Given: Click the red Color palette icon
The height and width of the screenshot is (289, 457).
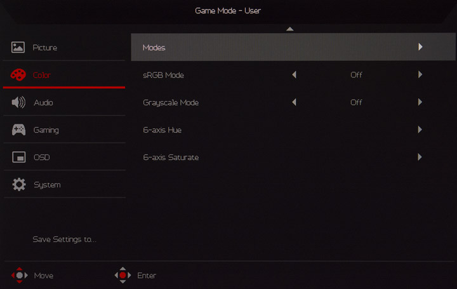Looking at the screenshot, I should [x=18, y=75].
